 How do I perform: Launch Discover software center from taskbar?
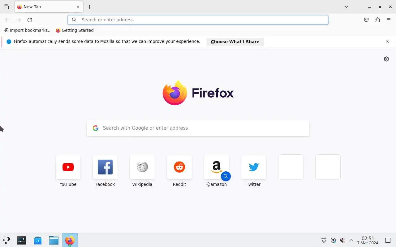(x=38, y=240)
